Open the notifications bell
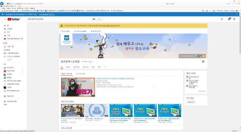The width and height of the screenshot is (241, 132). tap(229, 19)
